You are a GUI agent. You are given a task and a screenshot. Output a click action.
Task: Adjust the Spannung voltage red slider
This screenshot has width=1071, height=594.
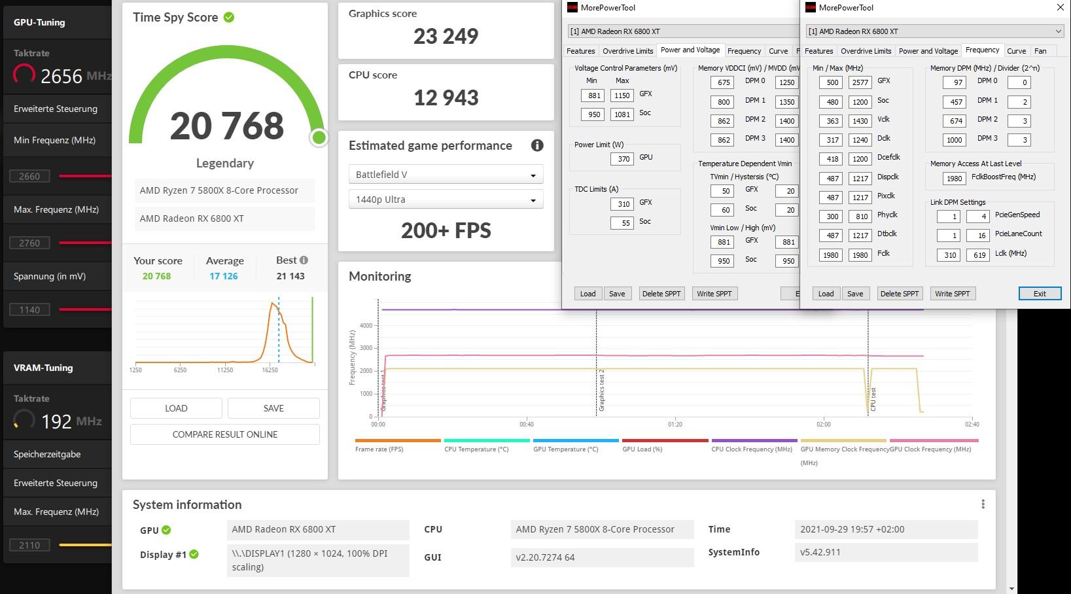click(85, 309)
